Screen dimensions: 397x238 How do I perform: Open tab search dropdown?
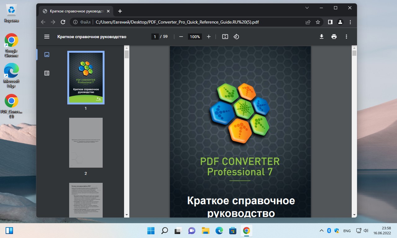[307, 8]
